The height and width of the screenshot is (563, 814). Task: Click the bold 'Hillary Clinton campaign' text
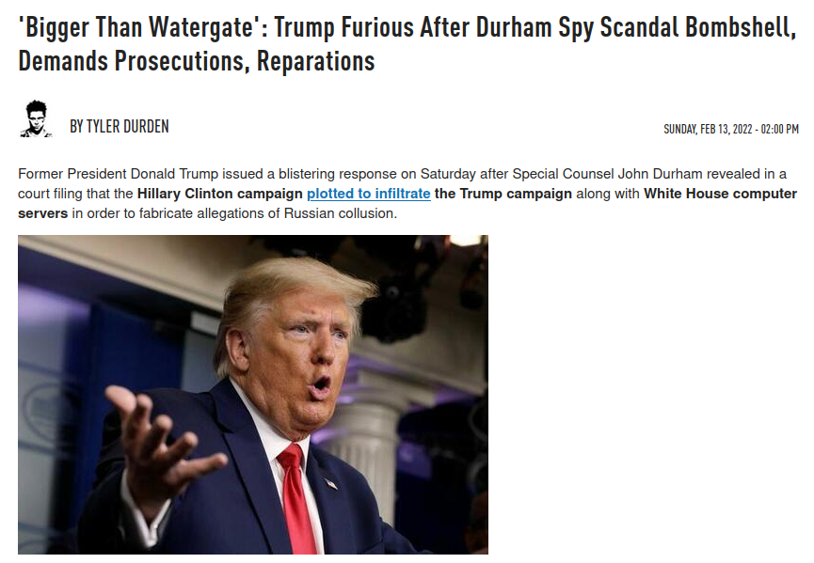(219, 194)
